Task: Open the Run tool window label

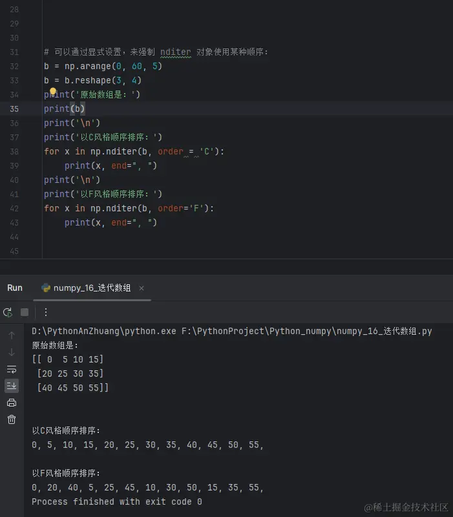Action: point(15,288)
